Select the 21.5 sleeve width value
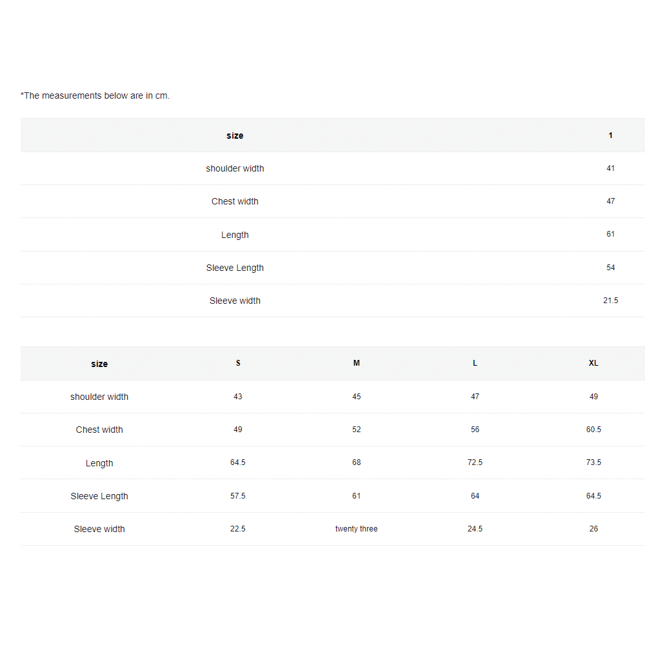This screenshot has height=645, width=645. tap(610, 301)
